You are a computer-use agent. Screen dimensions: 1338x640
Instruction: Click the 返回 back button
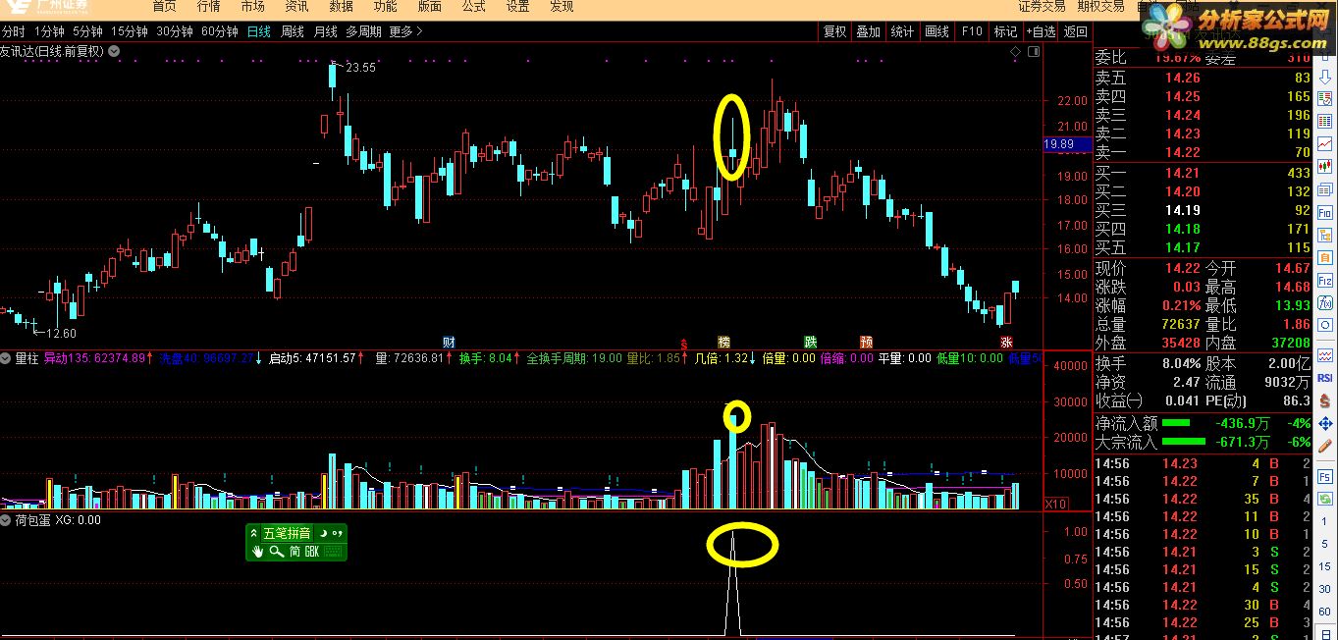(1076, 31)
